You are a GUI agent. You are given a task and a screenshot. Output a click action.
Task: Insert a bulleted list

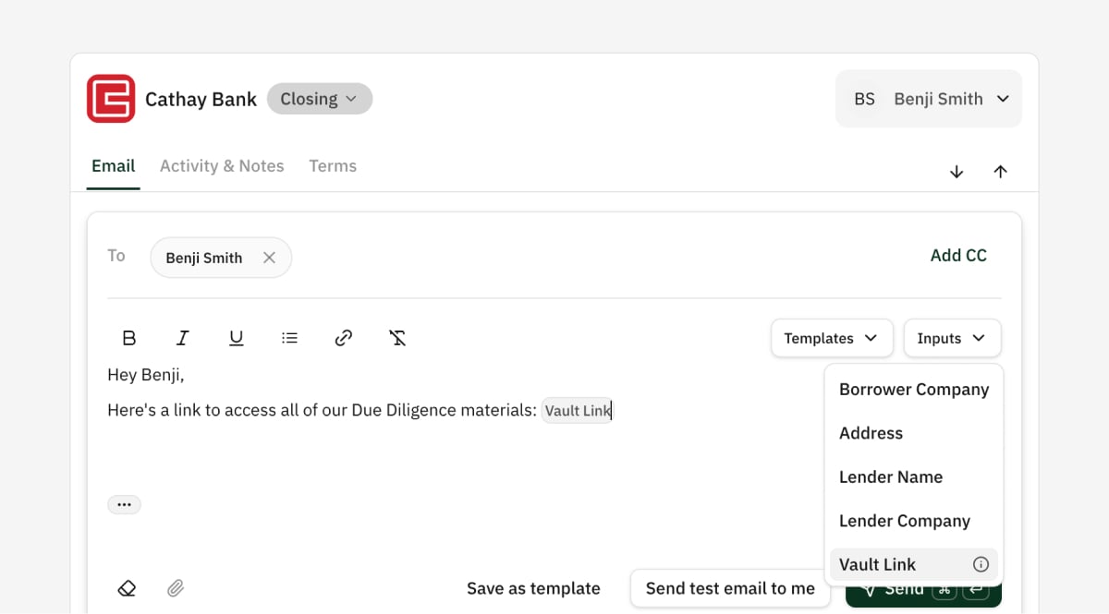[289, 338]
